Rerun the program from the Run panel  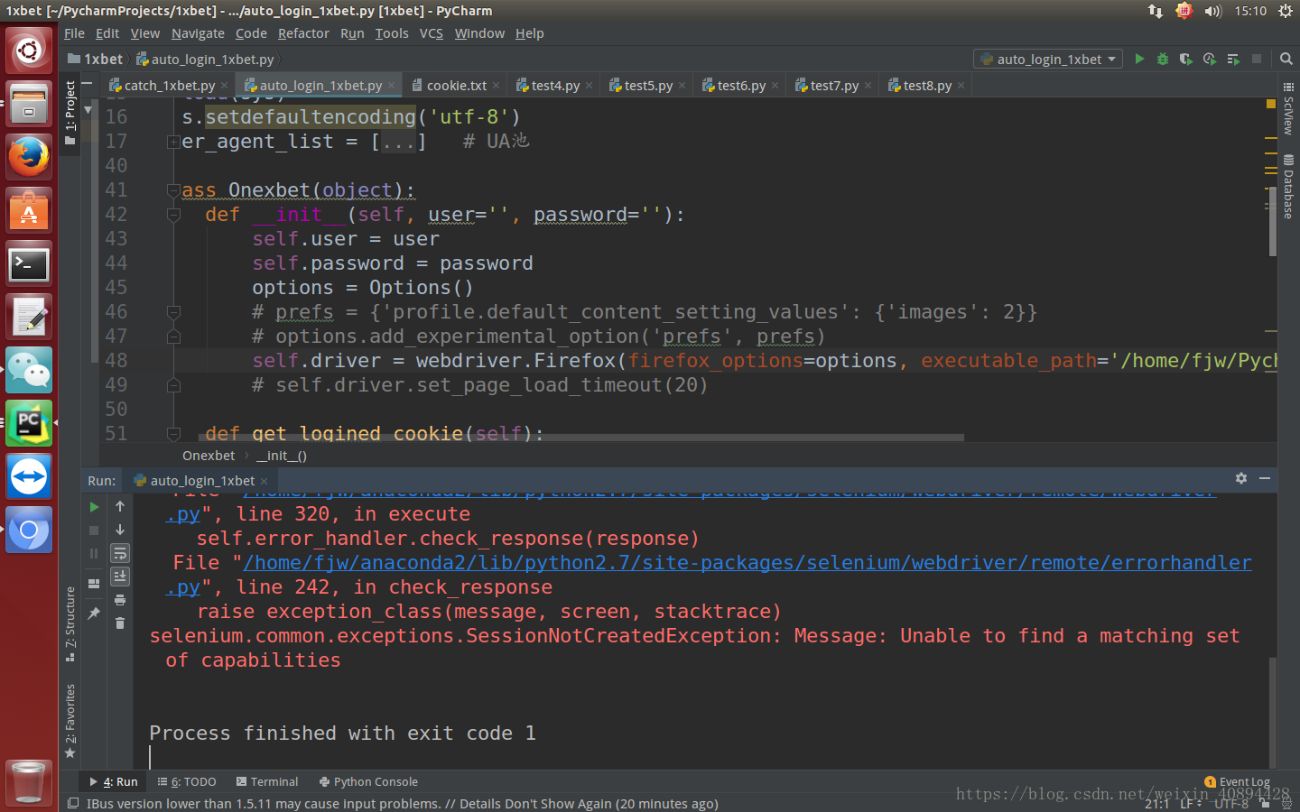(x=93, y=507)
